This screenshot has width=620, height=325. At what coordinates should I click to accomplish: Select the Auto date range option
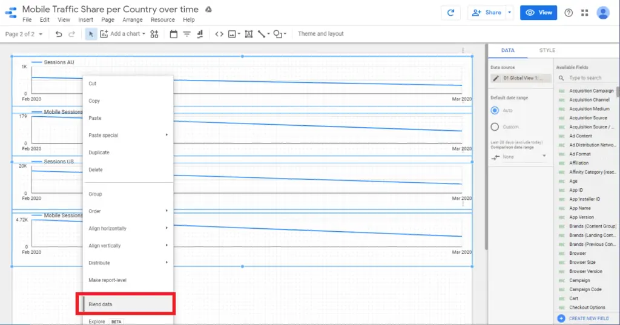(x=495, y=111)
